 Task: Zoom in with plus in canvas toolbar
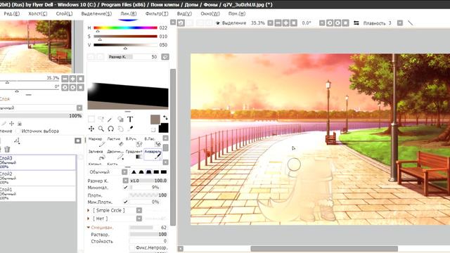pyautogui.click(x=286, y=23)
